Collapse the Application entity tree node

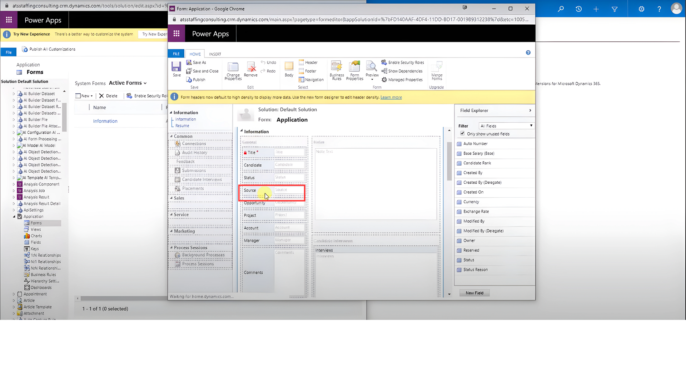pyautogui.click(x=14, y=217)
